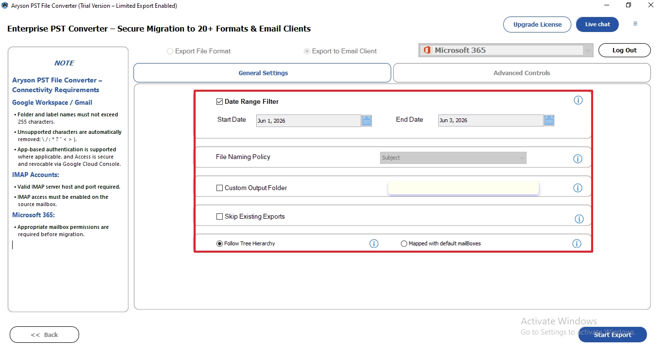Screen dimensions: 663x353
Task: Close the Aryson PST File Converter window
Action: pyautogui.click(x=651, y=5)
